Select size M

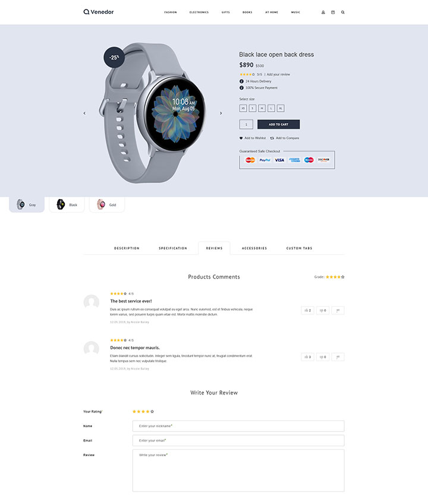click(x=262, y=108)
